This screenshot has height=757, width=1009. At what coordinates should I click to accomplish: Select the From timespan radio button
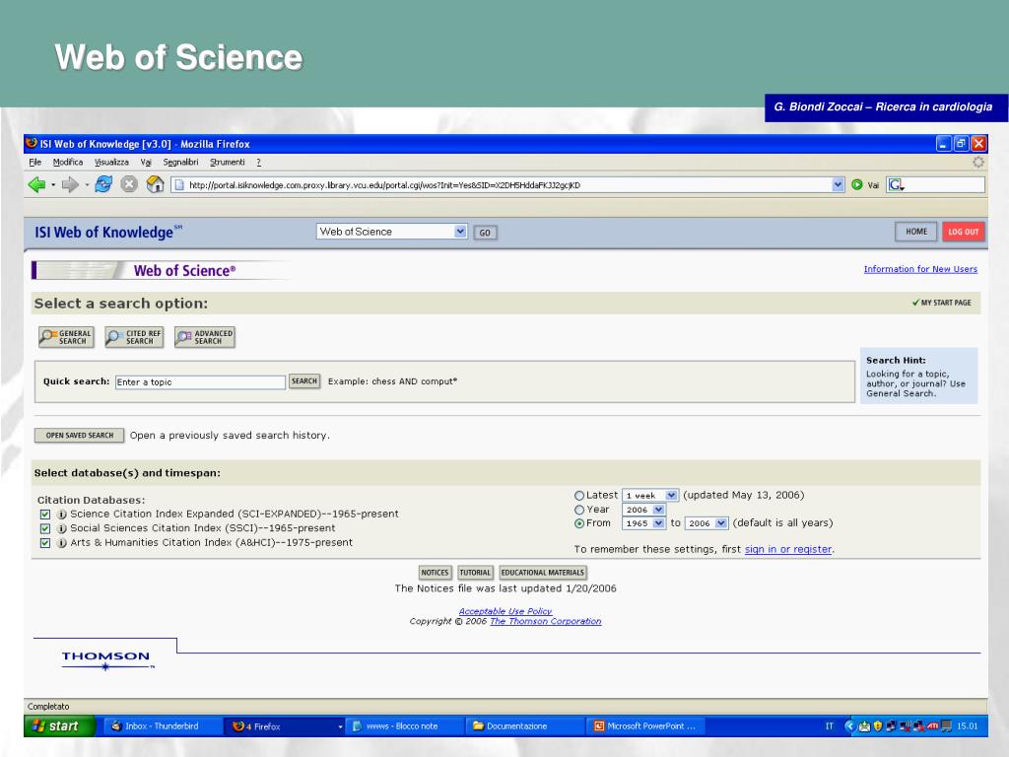[579, 524]
